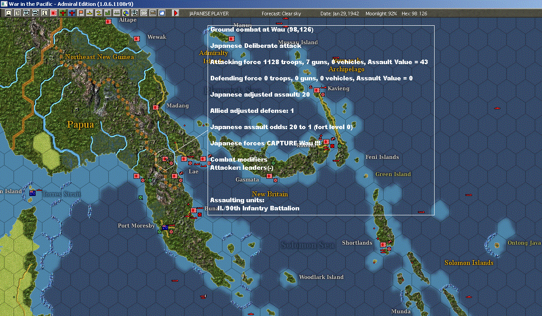Image resolution: width=542 pixels, height=316 pixels.
Task: Select the Japanese flag base at Buna
Action: pos(194,210)
